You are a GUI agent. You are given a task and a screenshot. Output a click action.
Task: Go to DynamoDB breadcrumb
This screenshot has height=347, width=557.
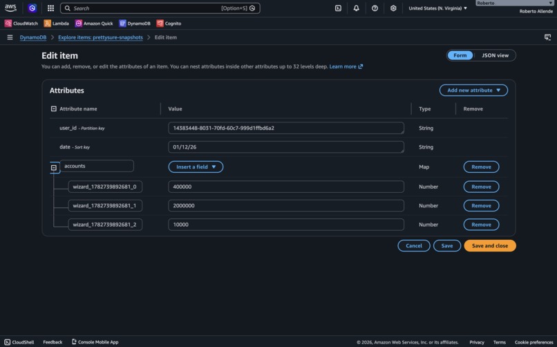click(33, 37)
